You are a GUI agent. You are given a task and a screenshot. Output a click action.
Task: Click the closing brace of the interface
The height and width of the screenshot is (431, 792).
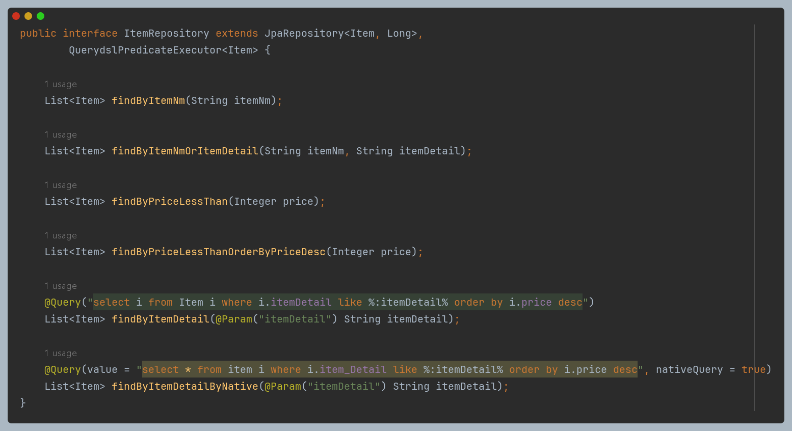(x=23, y=402)
